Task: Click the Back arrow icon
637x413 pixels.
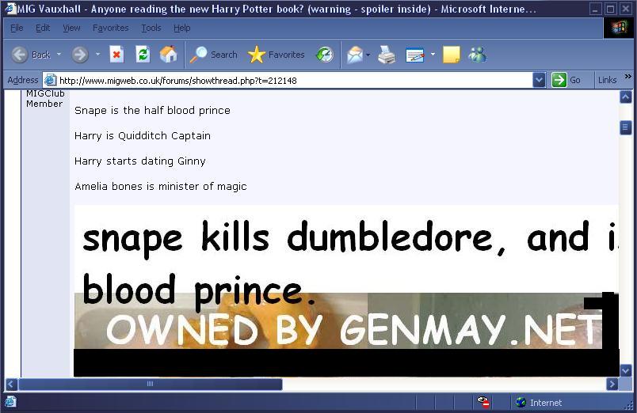Action: (x=20, y=55)
